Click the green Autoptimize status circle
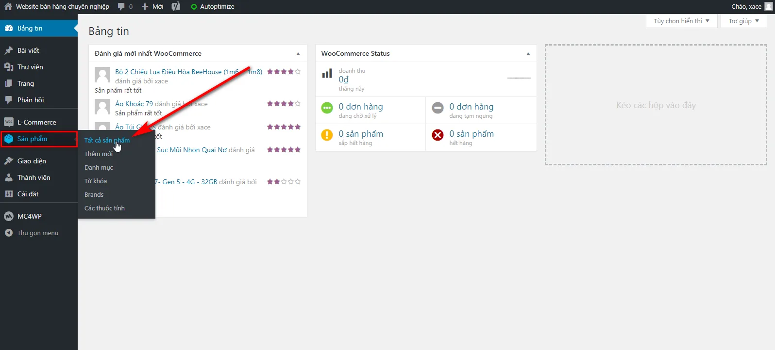This screenshot has height=350, width=775. [194, 7]
